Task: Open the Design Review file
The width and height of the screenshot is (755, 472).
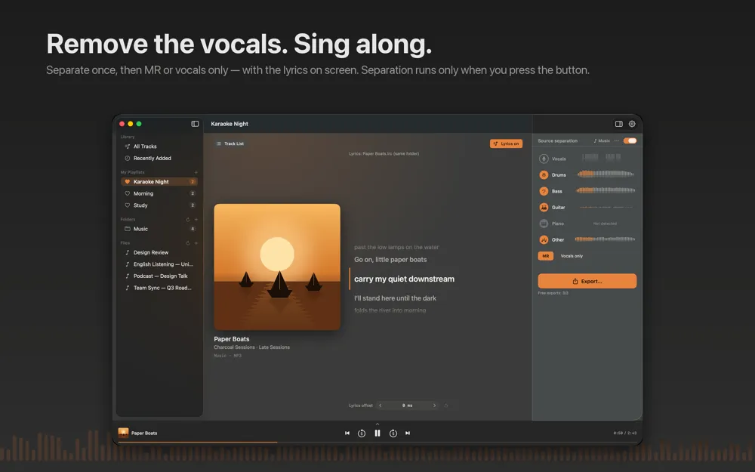Action: 159,252
